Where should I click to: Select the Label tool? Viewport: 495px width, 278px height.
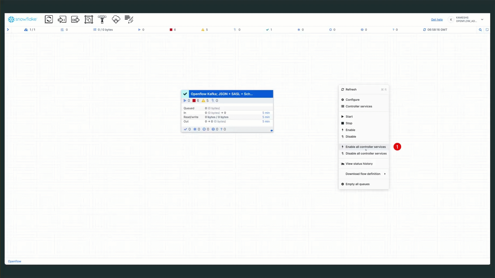[x=129, y=19]
